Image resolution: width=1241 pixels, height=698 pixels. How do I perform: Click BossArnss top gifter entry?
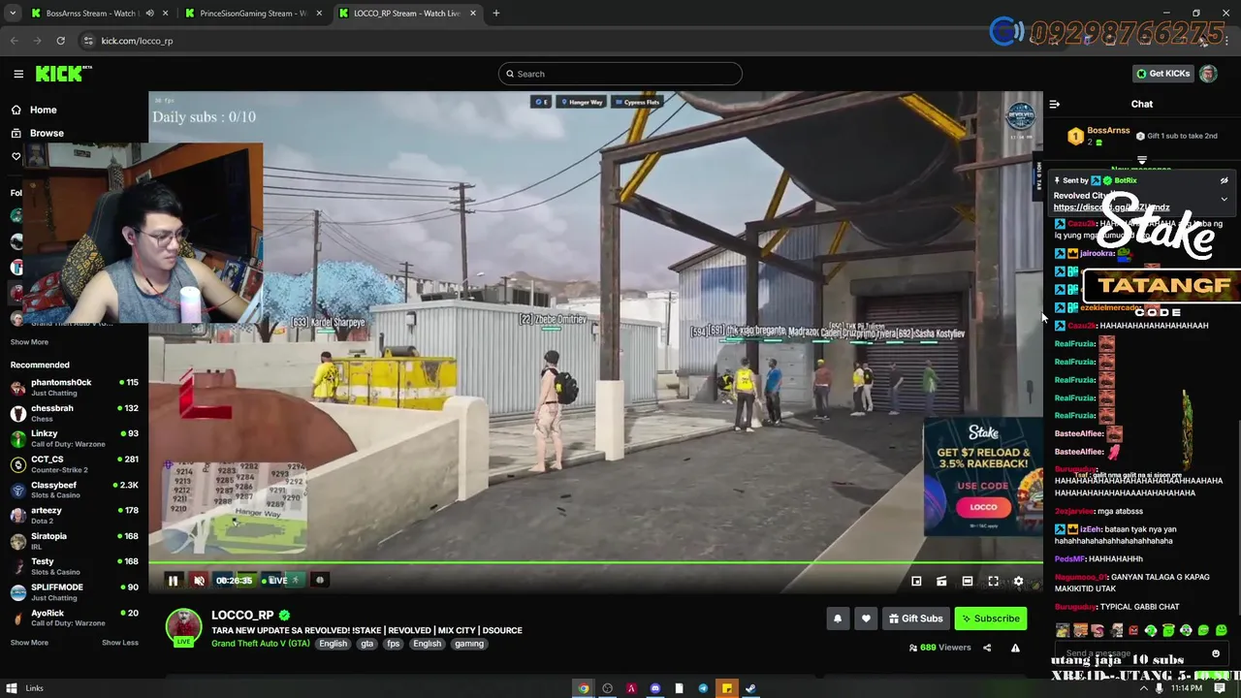coord(1100,136)
